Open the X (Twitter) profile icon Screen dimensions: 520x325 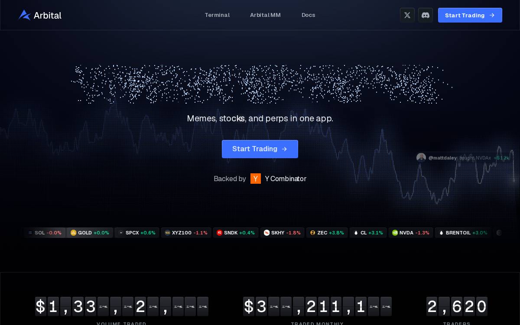pyautogui.click(x=407, y=15)
